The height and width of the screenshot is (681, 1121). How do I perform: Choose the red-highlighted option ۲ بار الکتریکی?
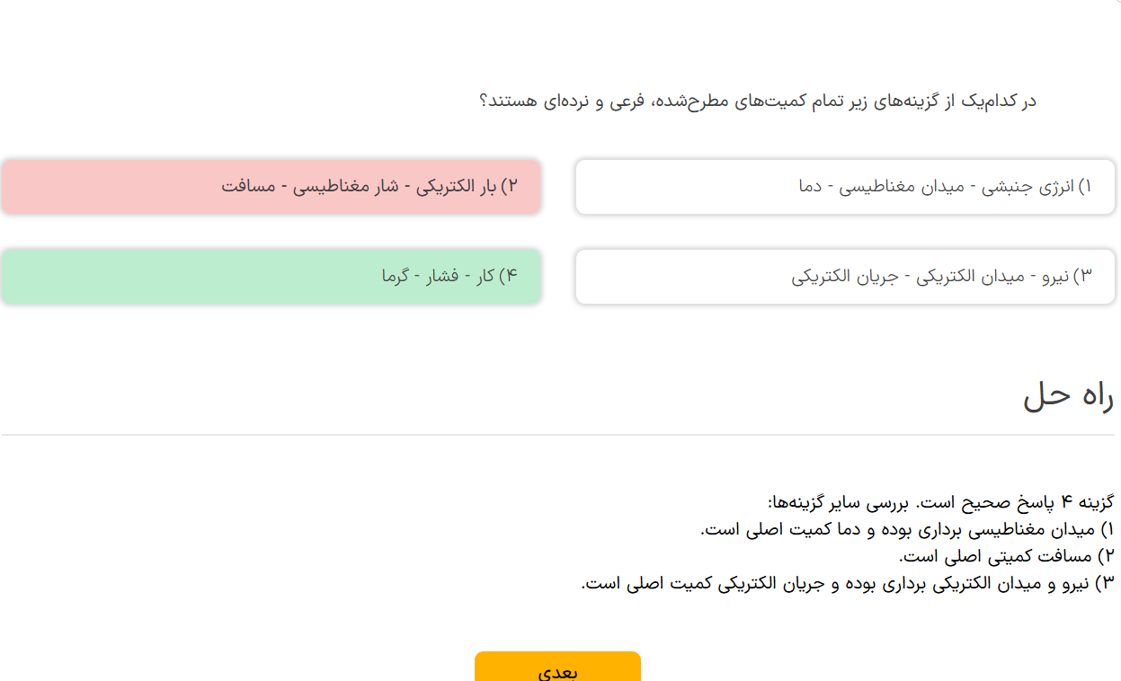coord(271,187)
